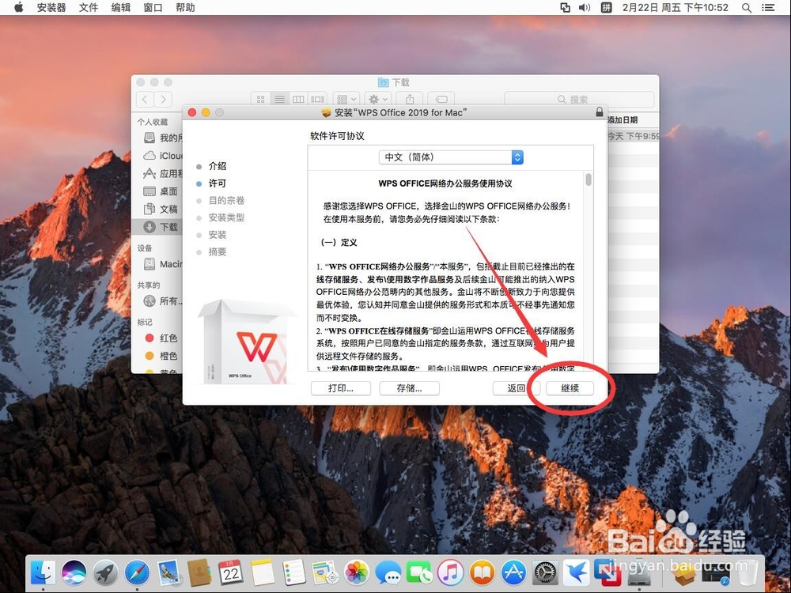Click the 目的宗卷 step label

click(226, 200)
